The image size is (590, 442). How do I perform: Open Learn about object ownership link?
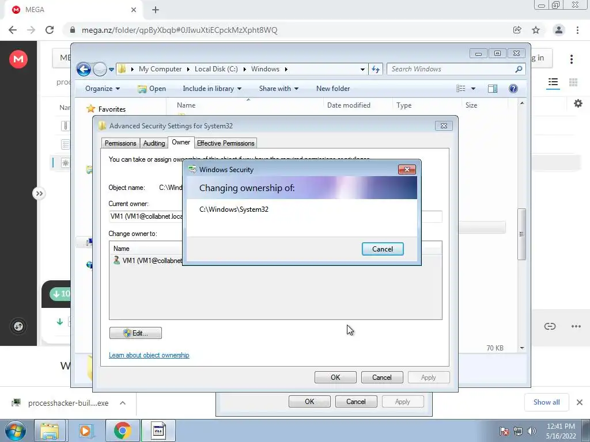149,355
